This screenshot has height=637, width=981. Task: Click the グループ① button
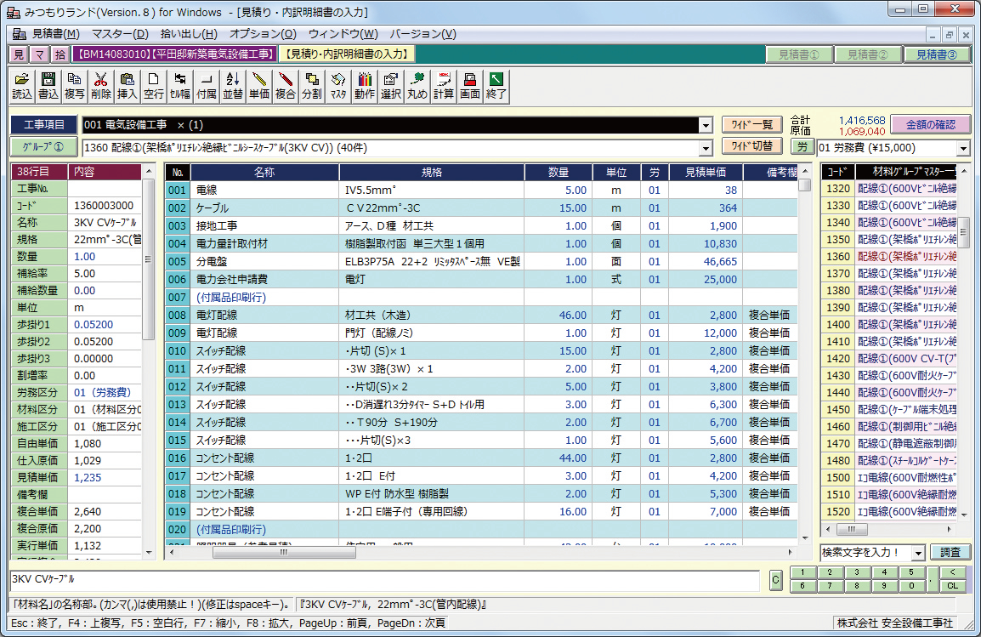[x=44, y=148]
